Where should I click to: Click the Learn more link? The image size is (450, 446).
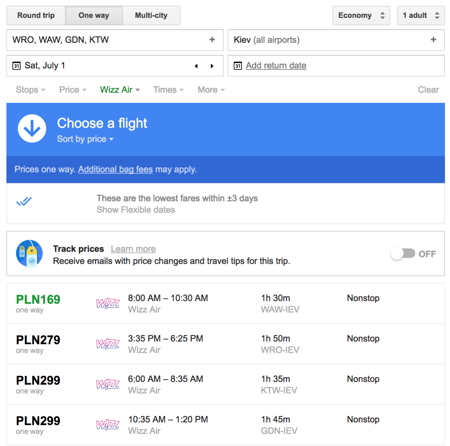tap(133, 249)
